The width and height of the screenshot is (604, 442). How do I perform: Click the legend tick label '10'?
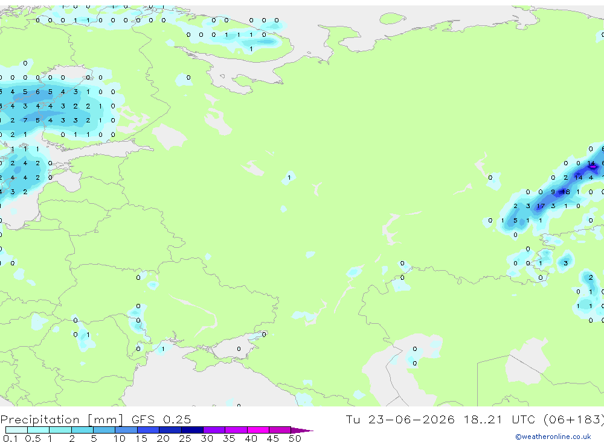pos(119,438)
